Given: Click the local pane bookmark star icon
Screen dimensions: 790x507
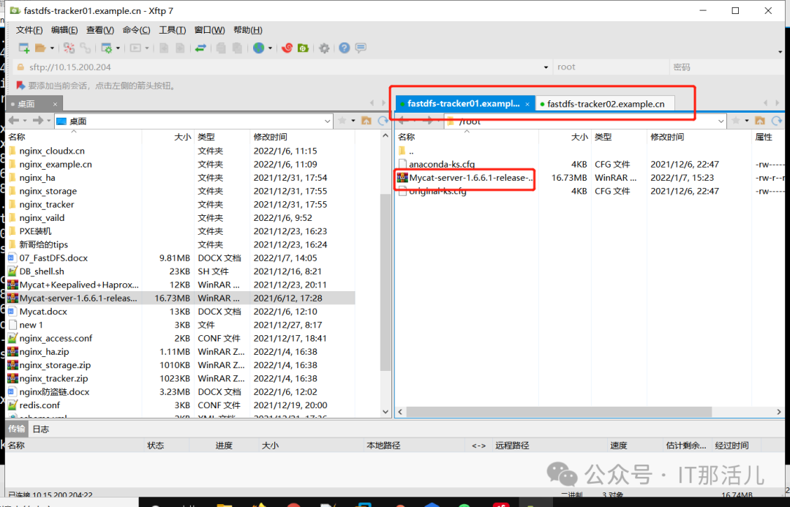Looking at the screenshot, I should [x=342, y=121].
